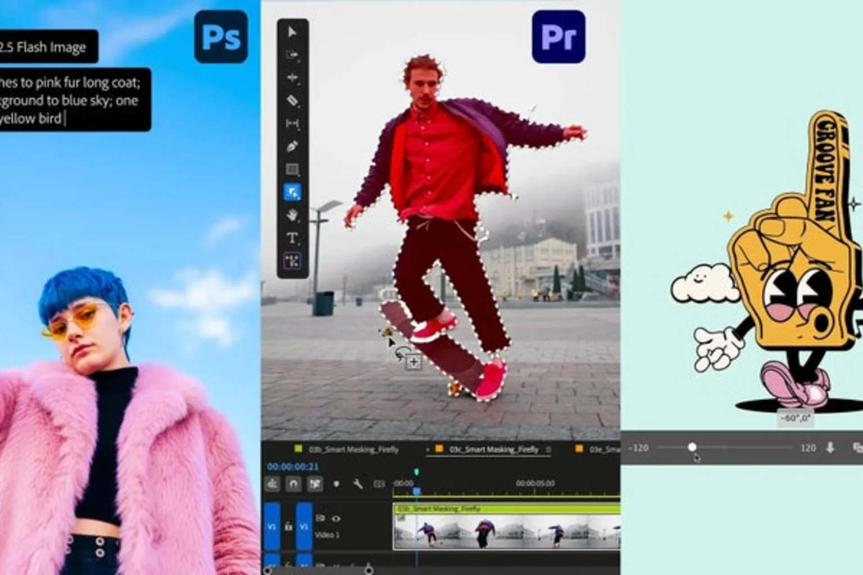Click the marker icon in the timeline header

coord(337,484)
